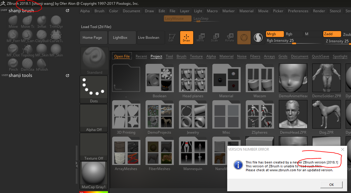Adjust the LazyStep slider
Image resolution: width=351 pixels, height=193 pixels.
tap(206, 19)
